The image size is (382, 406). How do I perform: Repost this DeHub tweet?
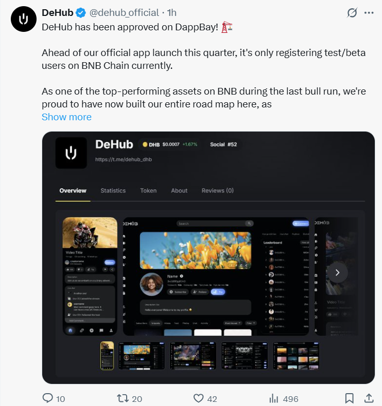123,398
